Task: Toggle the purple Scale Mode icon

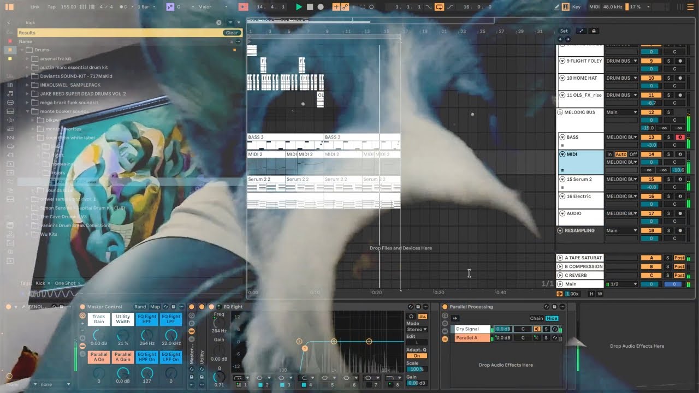Action: coord(170,7)
